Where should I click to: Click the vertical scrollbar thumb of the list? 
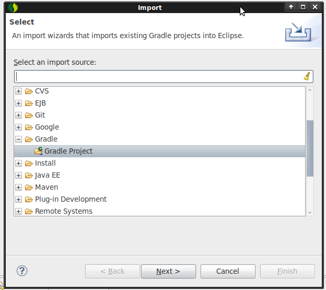click(x=310, y=148)
